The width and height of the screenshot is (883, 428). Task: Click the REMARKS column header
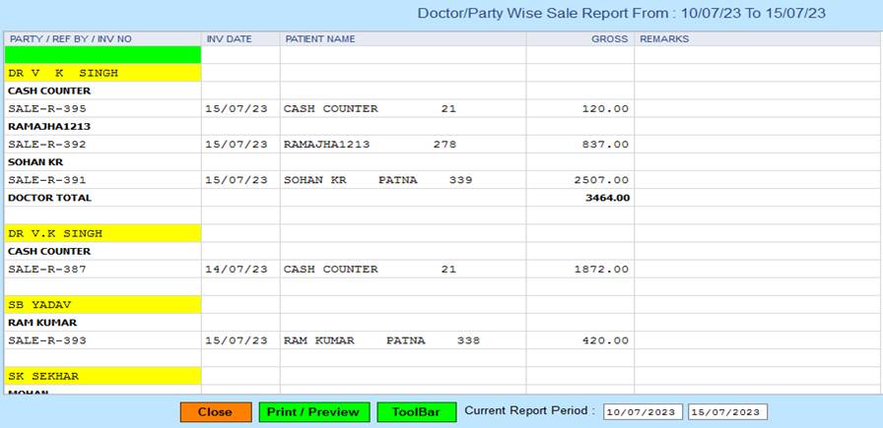[x=664, y=39]
